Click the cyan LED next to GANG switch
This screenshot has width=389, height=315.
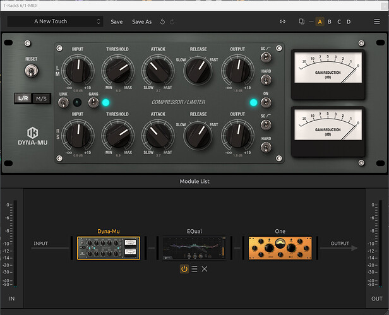click(x=105, y=102)
